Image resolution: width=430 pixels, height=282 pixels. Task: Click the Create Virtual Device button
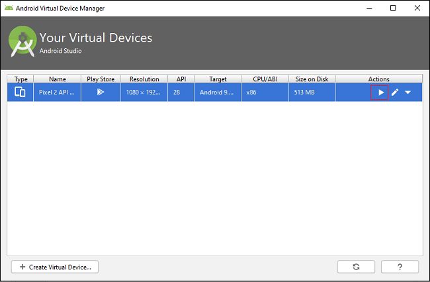tap(55, 267)
